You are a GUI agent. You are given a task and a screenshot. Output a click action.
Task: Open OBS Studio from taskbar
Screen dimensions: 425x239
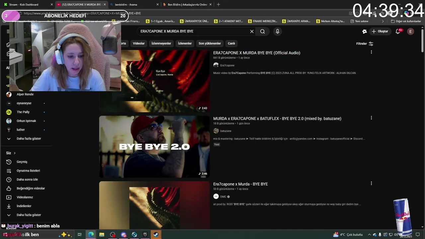[113, 234]
